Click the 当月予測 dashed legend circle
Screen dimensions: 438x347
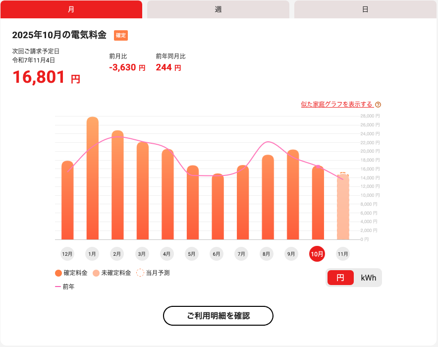pyautogui.click(x=140, y=273)
